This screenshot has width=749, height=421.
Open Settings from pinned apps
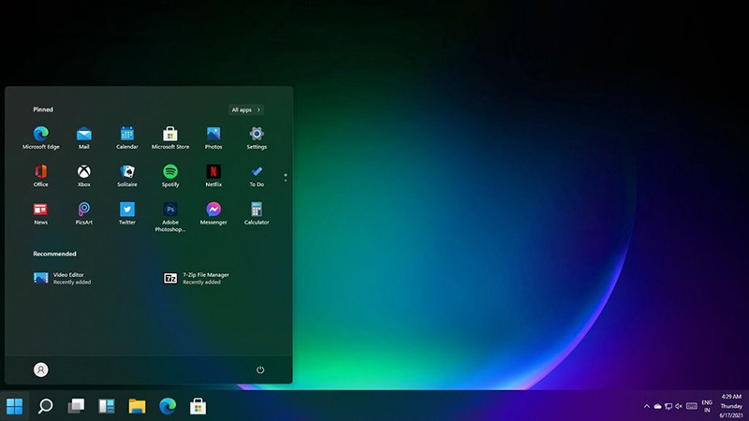257,138
